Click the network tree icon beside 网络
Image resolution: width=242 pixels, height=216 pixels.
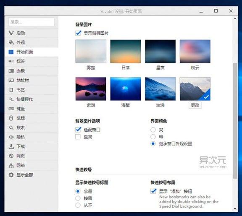(11, 166)
